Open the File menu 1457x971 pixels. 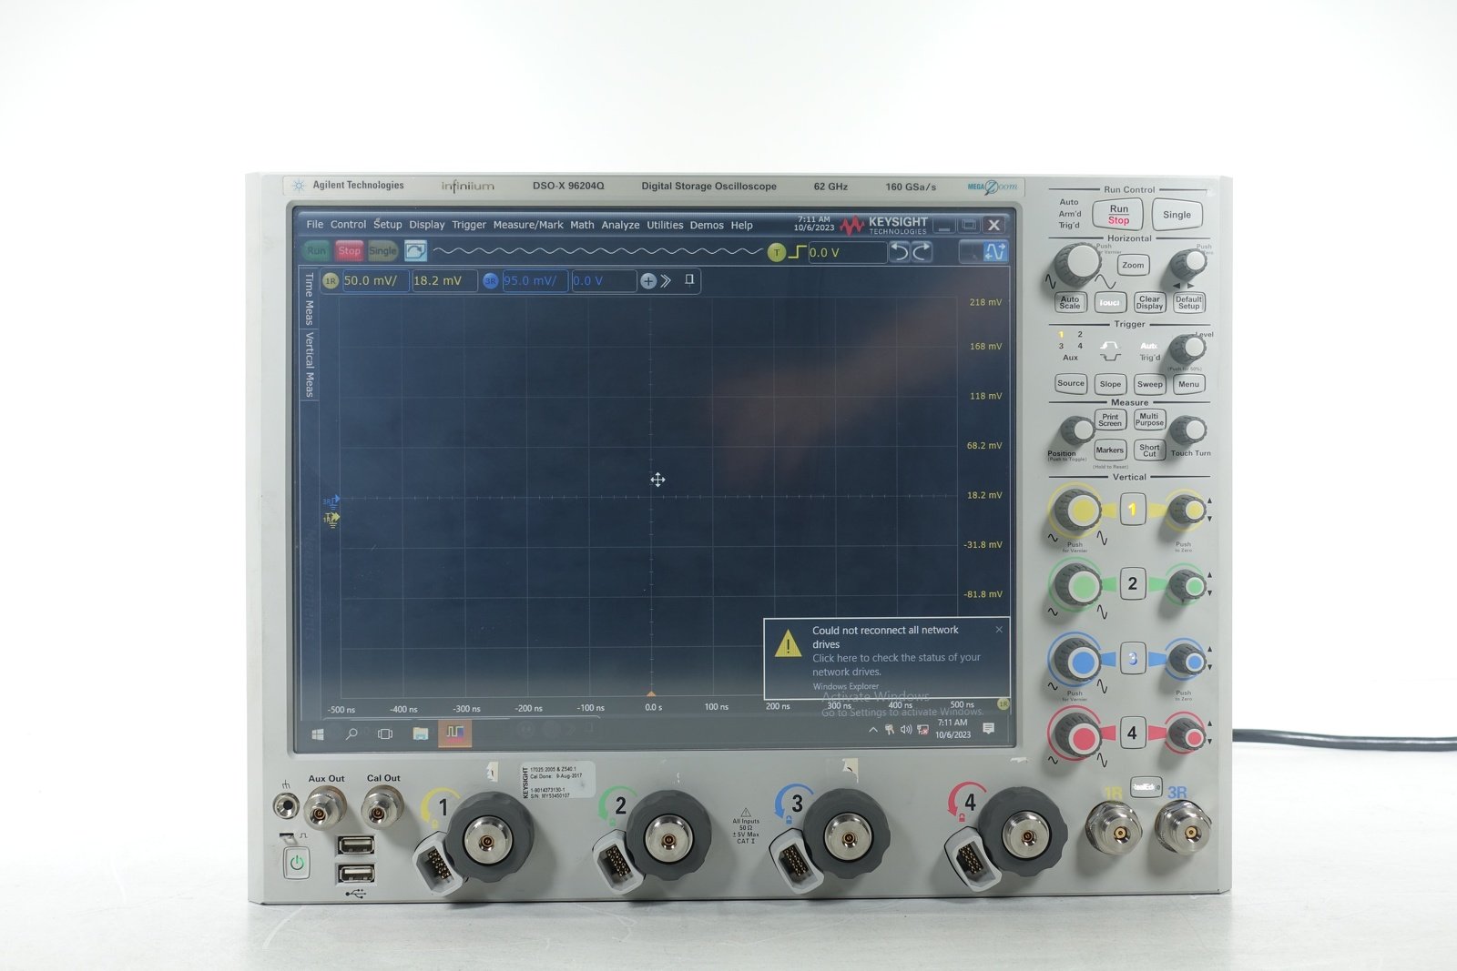tap(315, 225)
